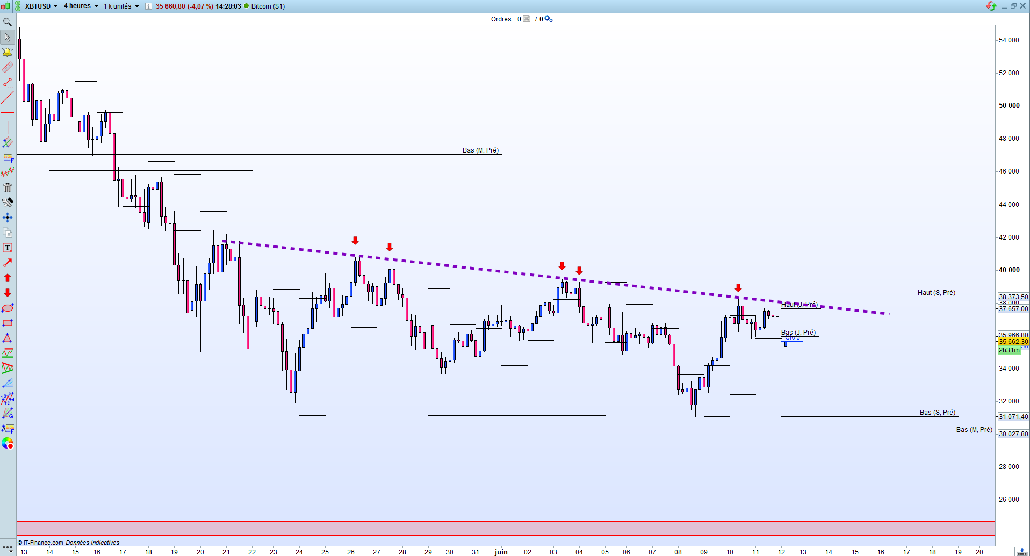Toggle the chart link chain icon

pos(17,6)
